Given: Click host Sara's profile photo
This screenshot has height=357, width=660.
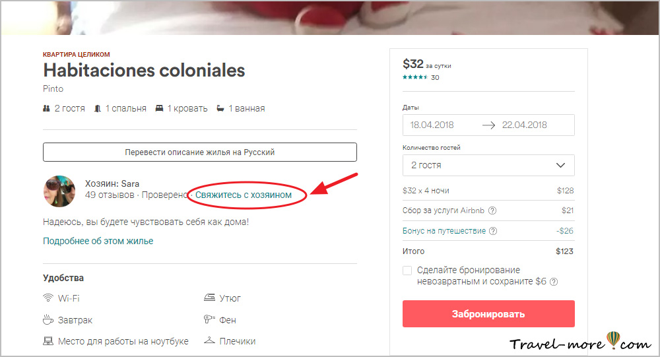Looking at the screenshot, I should pyautogui.click(x=59, y=192).
